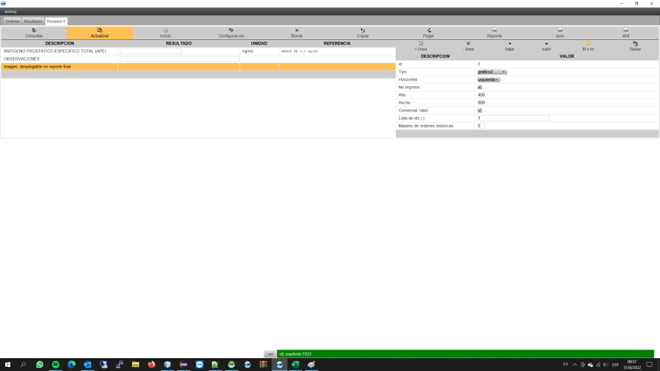Click the Alto field showing 400
Screen dimensions: 660x371
481,95
